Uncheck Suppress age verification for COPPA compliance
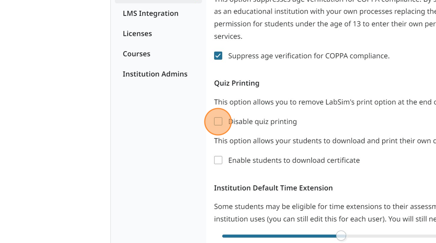Screen dimensions: 436x243 [x=218, y=56]
